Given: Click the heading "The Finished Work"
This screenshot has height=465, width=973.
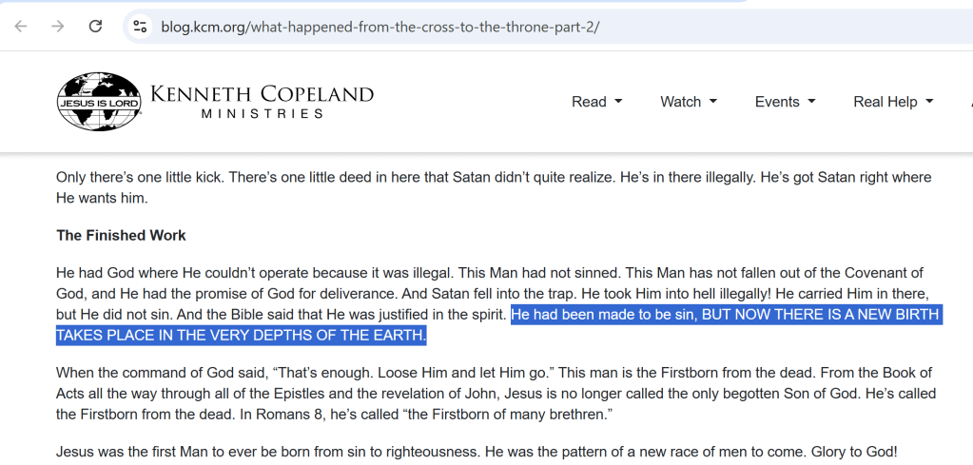Looking at the screenshot, I should tap(121, 235).
